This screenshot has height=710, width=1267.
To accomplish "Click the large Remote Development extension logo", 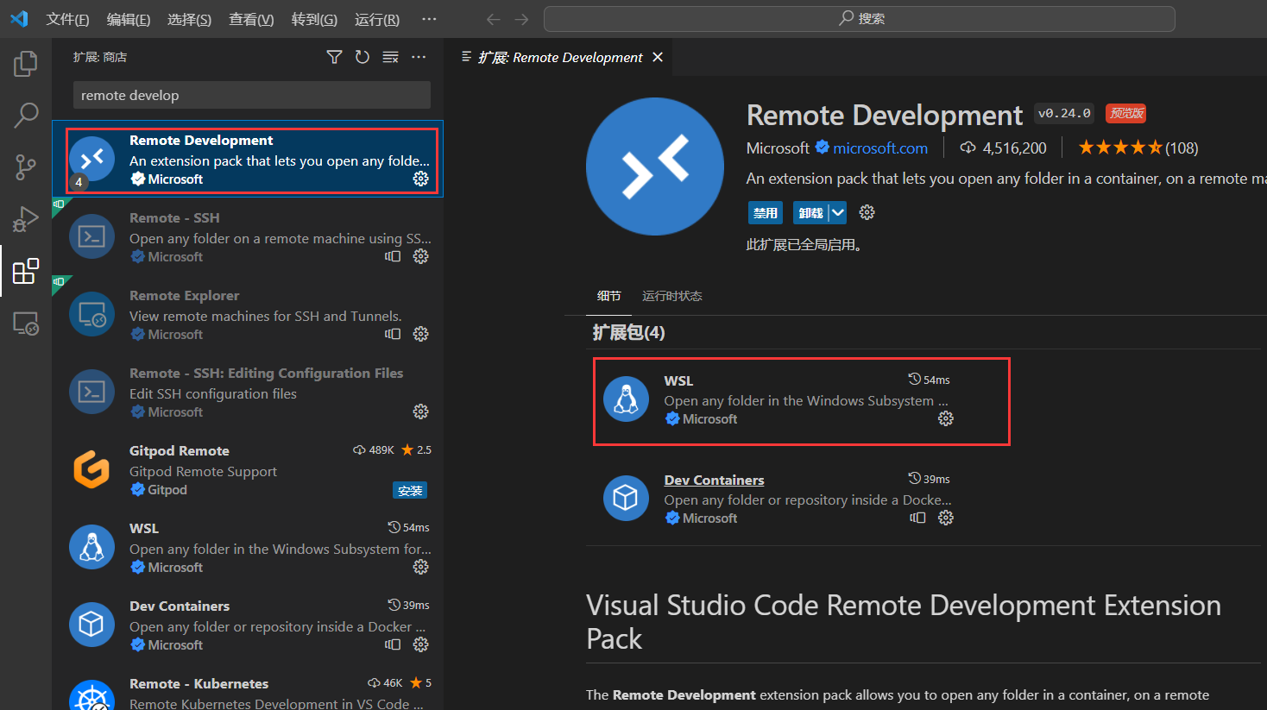I will 655,166.
